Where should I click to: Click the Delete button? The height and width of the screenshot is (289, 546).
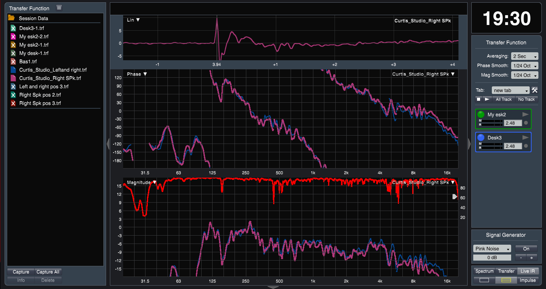(48, 280)
